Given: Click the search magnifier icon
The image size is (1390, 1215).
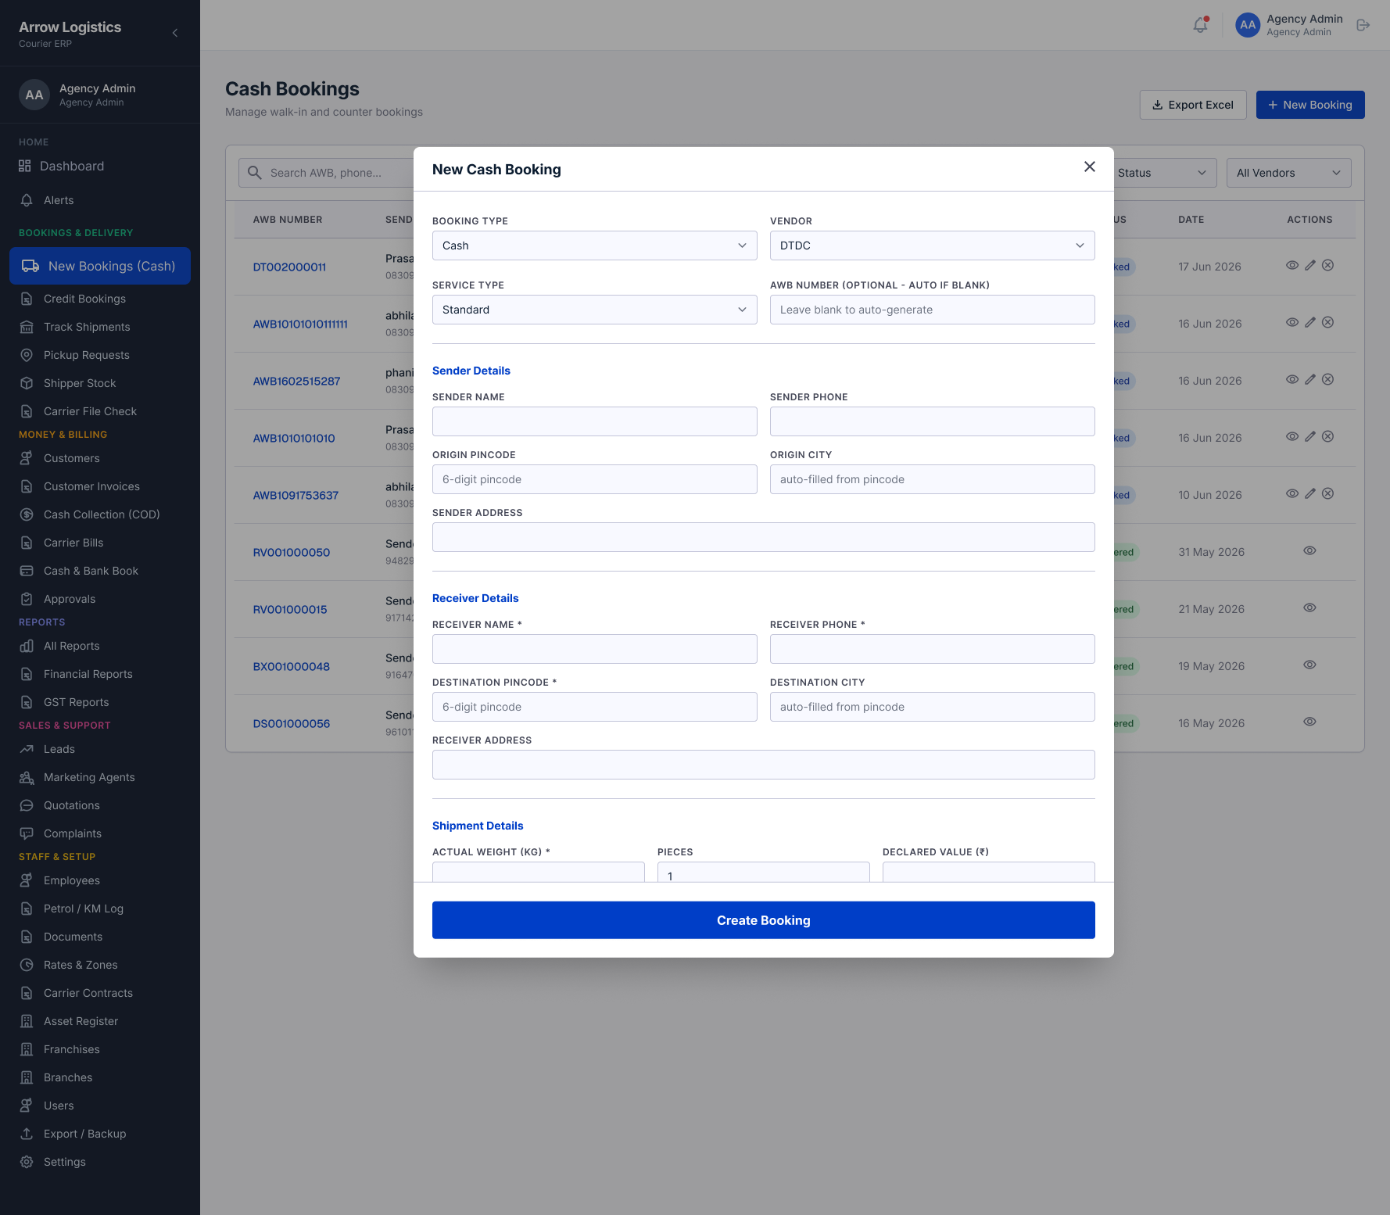Looking at the screenshot, I should [255, 173].
